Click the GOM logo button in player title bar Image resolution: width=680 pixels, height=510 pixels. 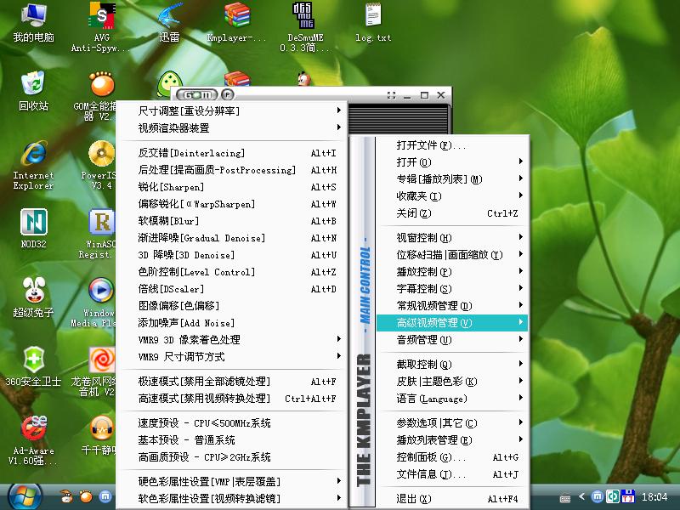[x=196, y=94]
